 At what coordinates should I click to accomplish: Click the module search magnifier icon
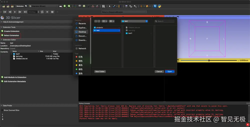tap(26, 6)
